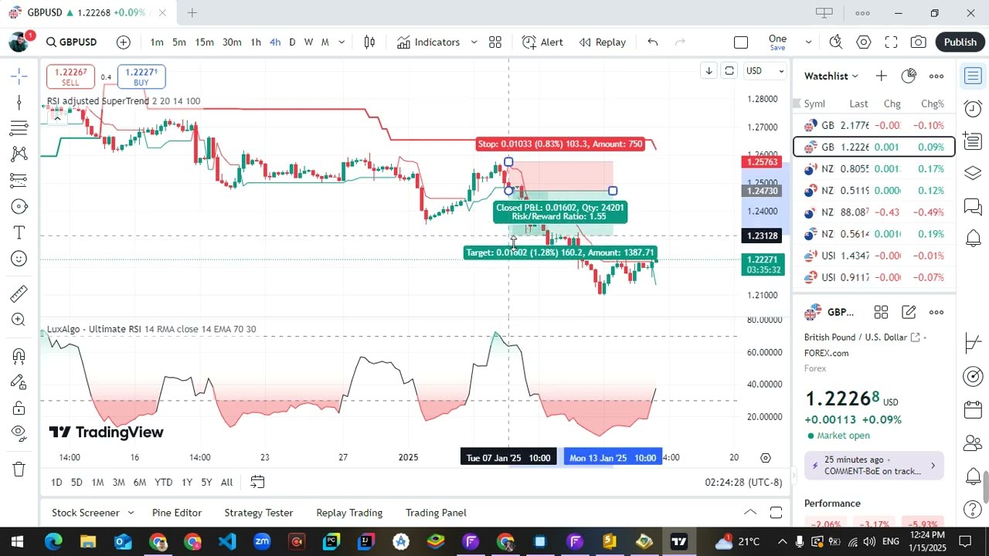The image size is (989, 556).
Task: Switch to the Daily timeframe
Action: tap(292, 42)
